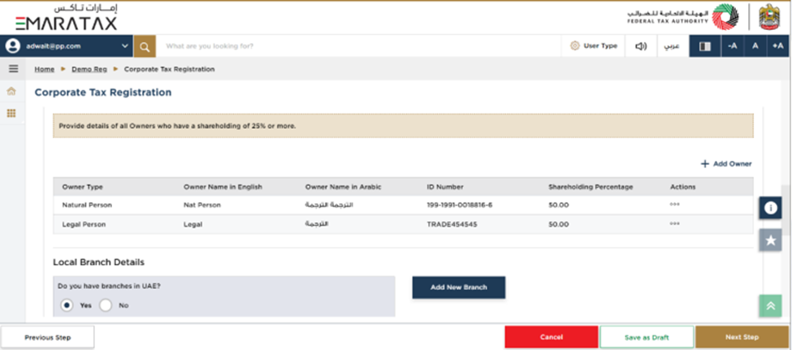The height and width of the screenshot is (350, 792).
Task: Toggle the audio speaker icon
Action: [x=641, y=46]
